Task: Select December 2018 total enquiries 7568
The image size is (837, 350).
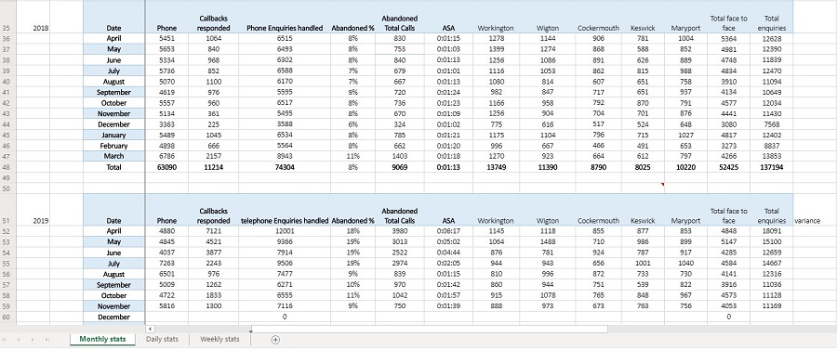Action: [771, 124]
